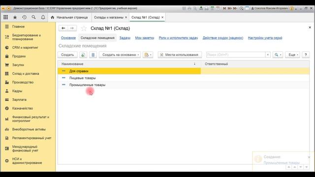
Task: Open Закупки section
Action: [18, 65]
